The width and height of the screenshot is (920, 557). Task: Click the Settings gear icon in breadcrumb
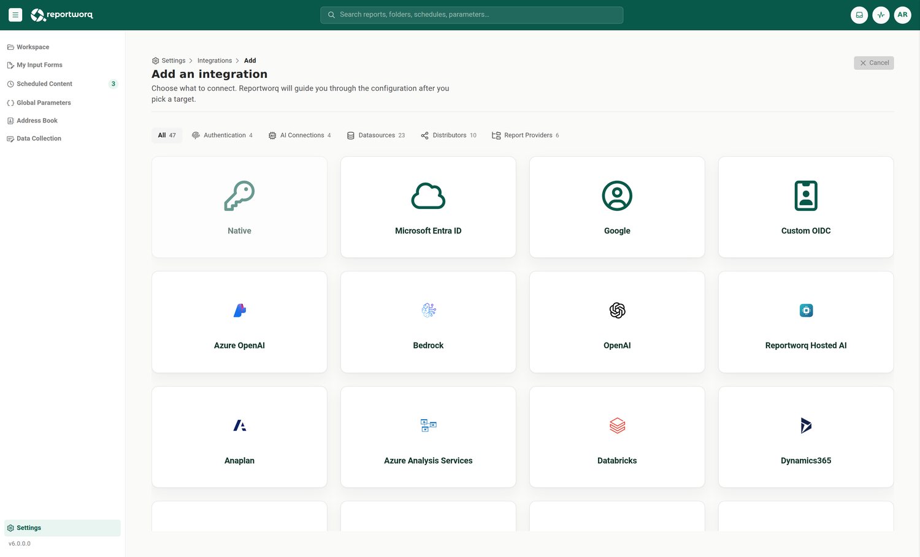point(155,61)
